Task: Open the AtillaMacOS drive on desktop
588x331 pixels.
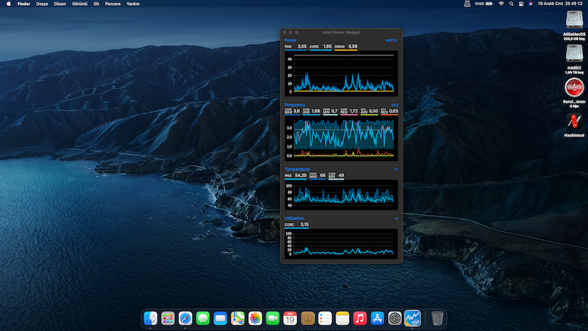Action: point(574,20)
